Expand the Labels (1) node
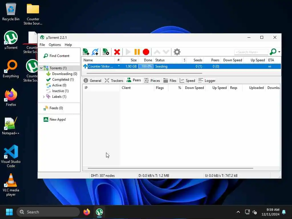 (x=44, y=97)
